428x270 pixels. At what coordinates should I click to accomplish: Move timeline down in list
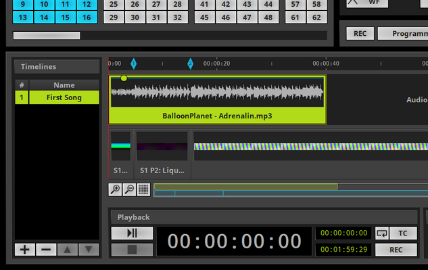[89, 250]
